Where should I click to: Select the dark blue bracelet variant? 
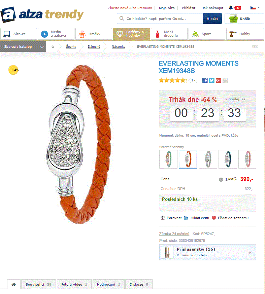point(228,159)
